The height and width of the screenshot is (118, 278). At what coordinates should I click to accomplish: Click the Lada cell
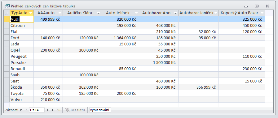pos(22,44)
